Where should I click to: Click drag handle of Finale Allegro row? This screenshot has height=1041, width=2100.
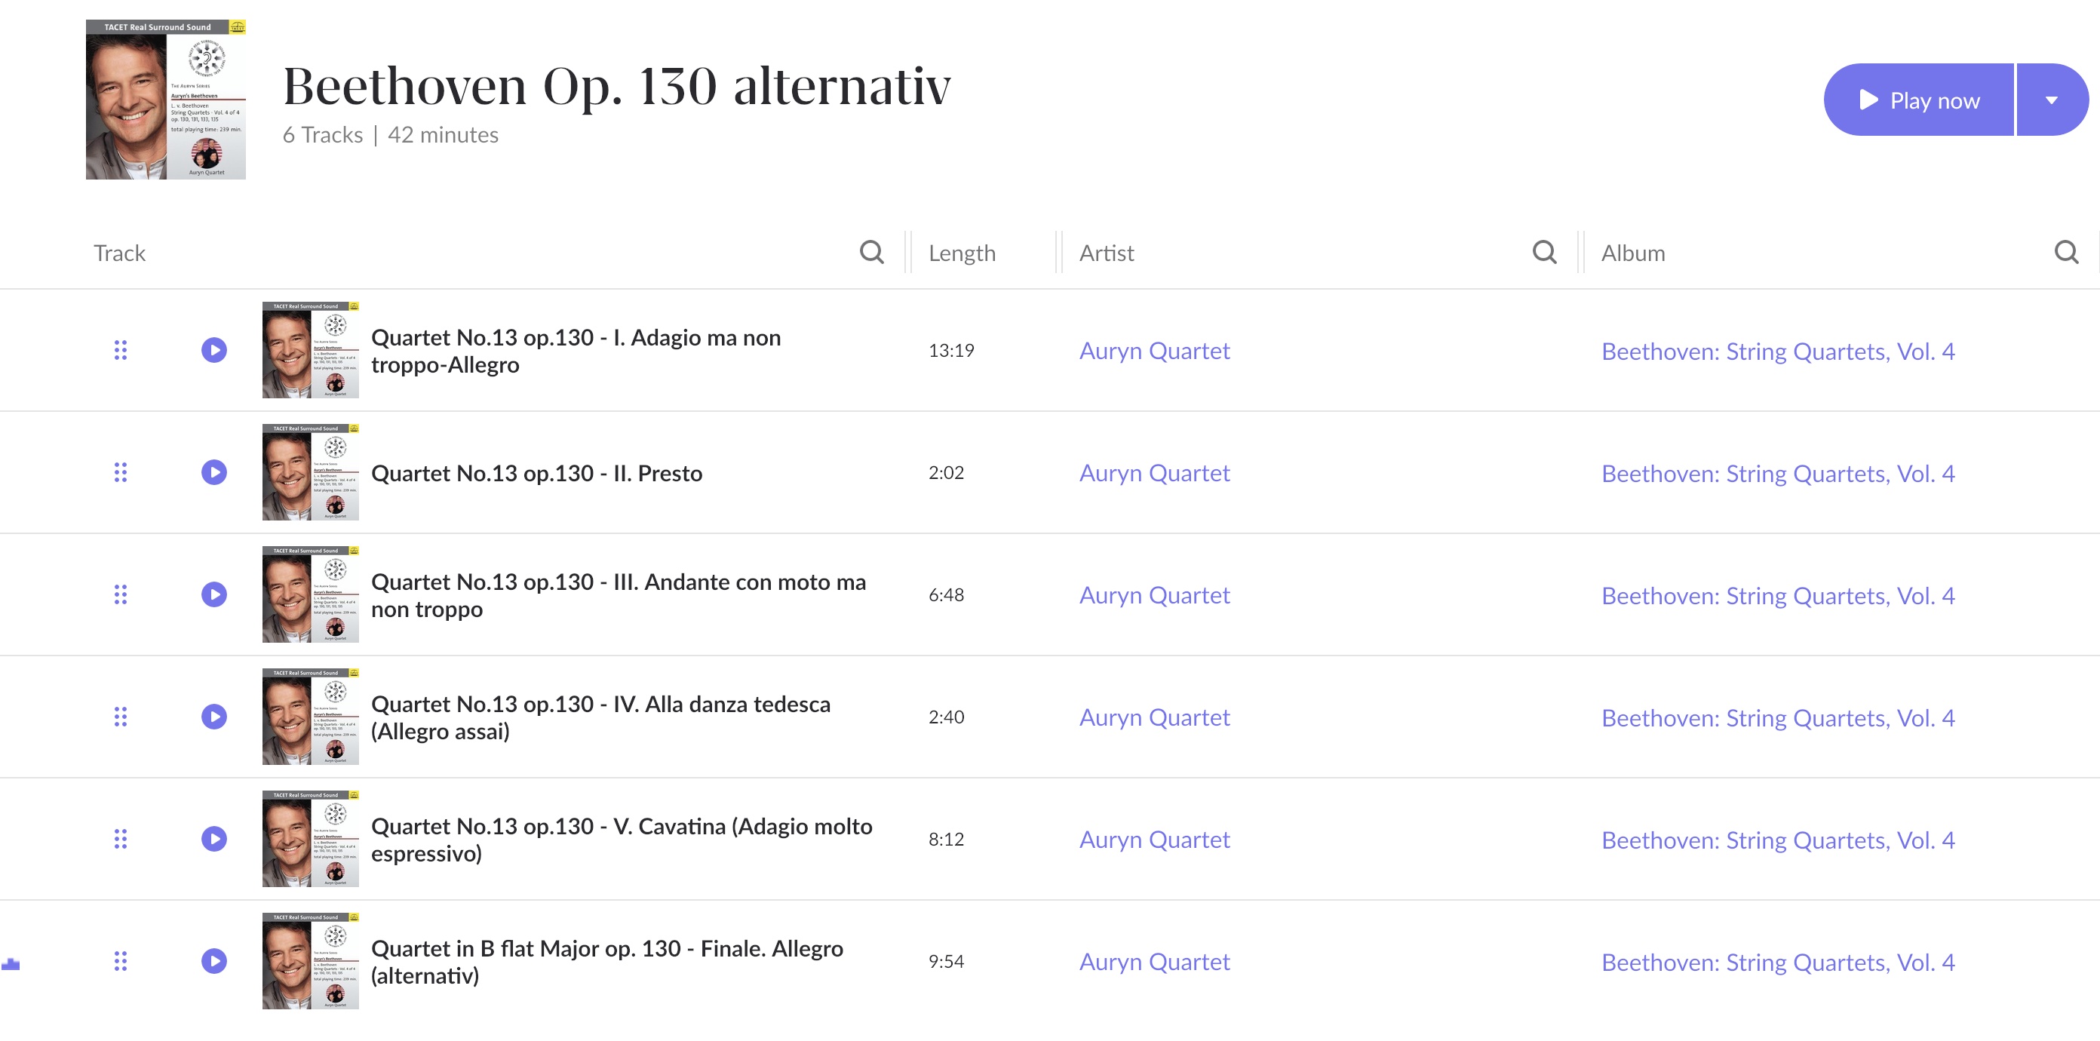[x=121, y=961]
